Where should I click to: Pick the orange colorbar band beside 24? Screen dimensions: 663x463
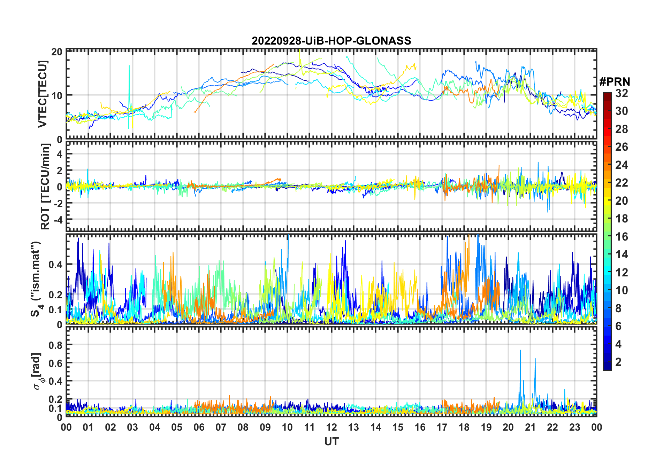point(607,165)
